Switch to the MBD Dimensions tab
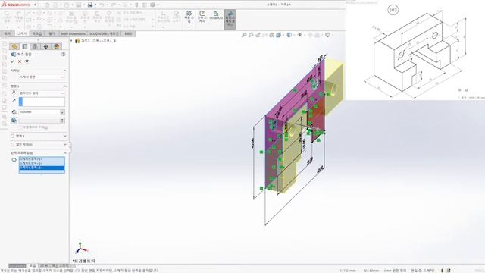This screenshot has width=485, height=273. click(73, 33)
